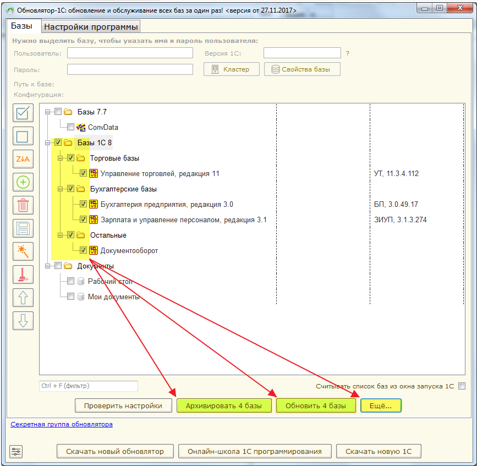Select the Мои документы row text
477x466 pixels.
(114, 297)
